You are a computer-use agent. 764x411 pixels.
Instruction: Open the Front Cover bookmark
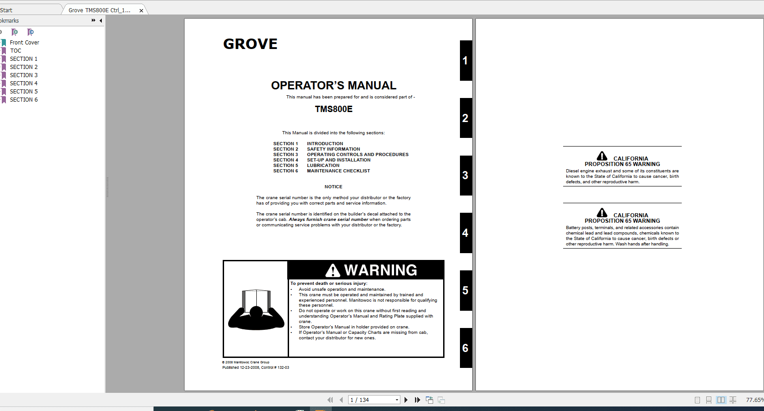coord(25,42)
